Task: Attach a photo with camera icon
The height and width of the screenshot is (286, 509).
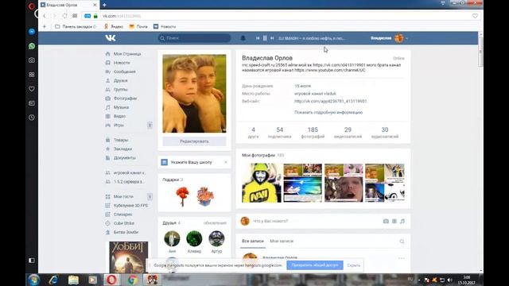Action: [386, 221]
